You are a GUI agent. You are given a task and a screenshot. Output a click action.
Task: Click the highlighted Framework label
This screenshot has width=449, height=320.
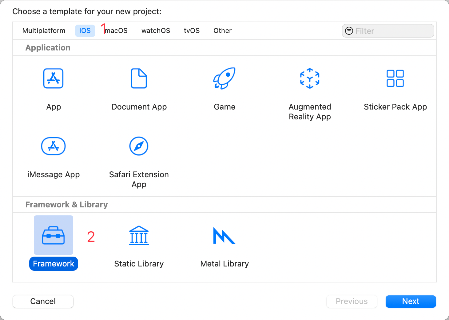click(x=54, y=264)
